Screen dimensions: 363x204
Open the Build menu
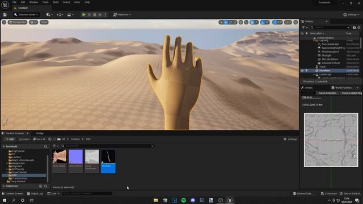click(56, 2)
